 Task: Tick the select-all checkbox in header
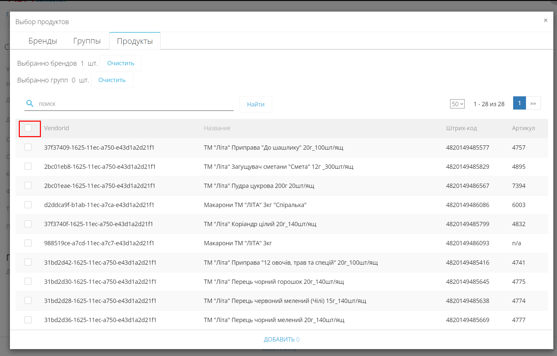pyautogui.click(x=28, y=128)
